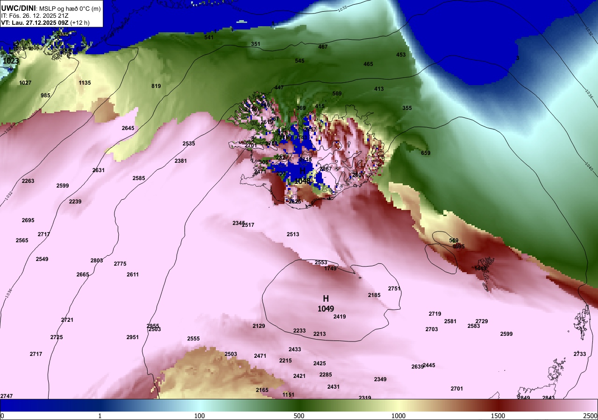
Task: Click the height value 819
Action: point(156,86)
